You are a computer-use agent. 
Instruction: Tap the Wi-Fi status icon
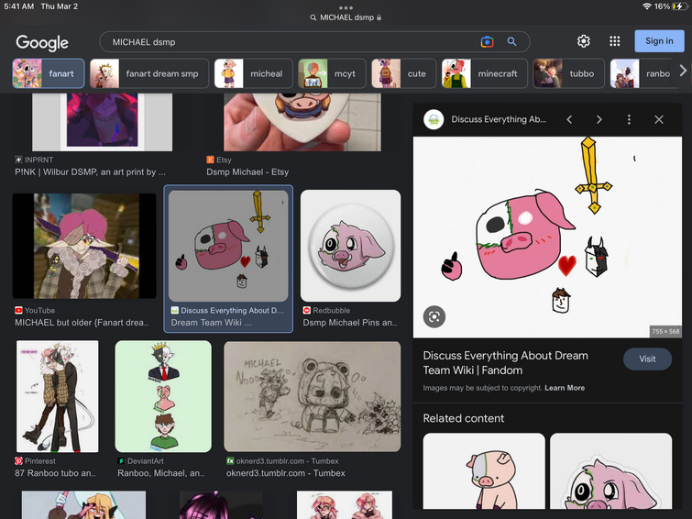(647, 6)
